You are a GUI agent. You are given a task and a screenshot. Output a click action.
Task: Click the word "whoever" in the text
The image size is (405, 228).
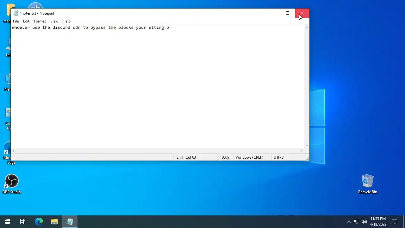tap(21, 28)
